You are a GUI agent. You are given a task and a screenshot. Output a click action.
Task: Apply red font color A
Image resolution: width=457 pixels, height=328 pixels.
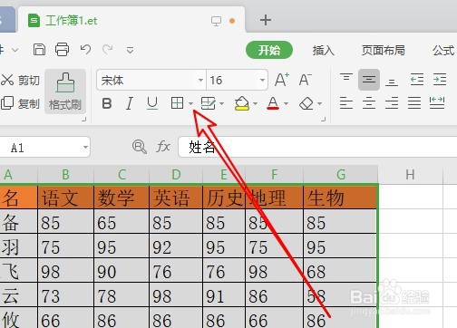273,103
